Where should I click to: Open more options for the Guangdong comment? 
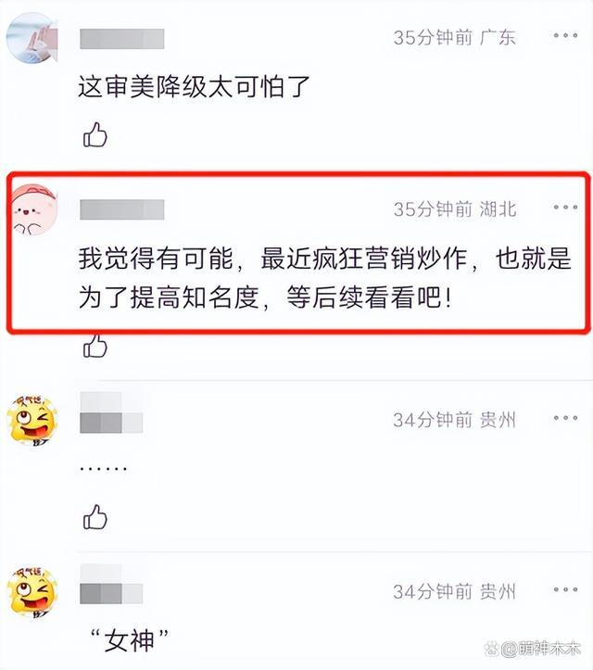[x=565, y=35]
